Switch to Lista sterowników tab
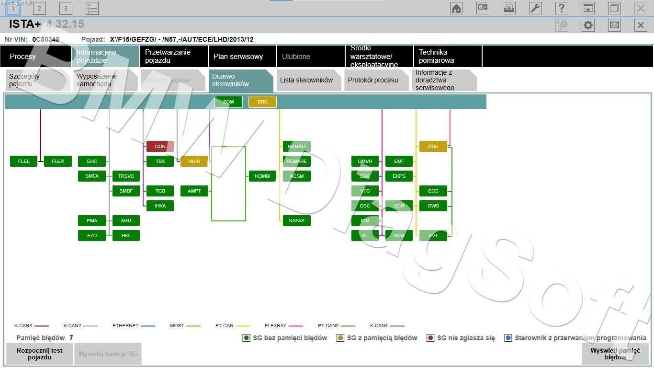Viewport: 654px width, 368px height. click(x=309, y=80)
